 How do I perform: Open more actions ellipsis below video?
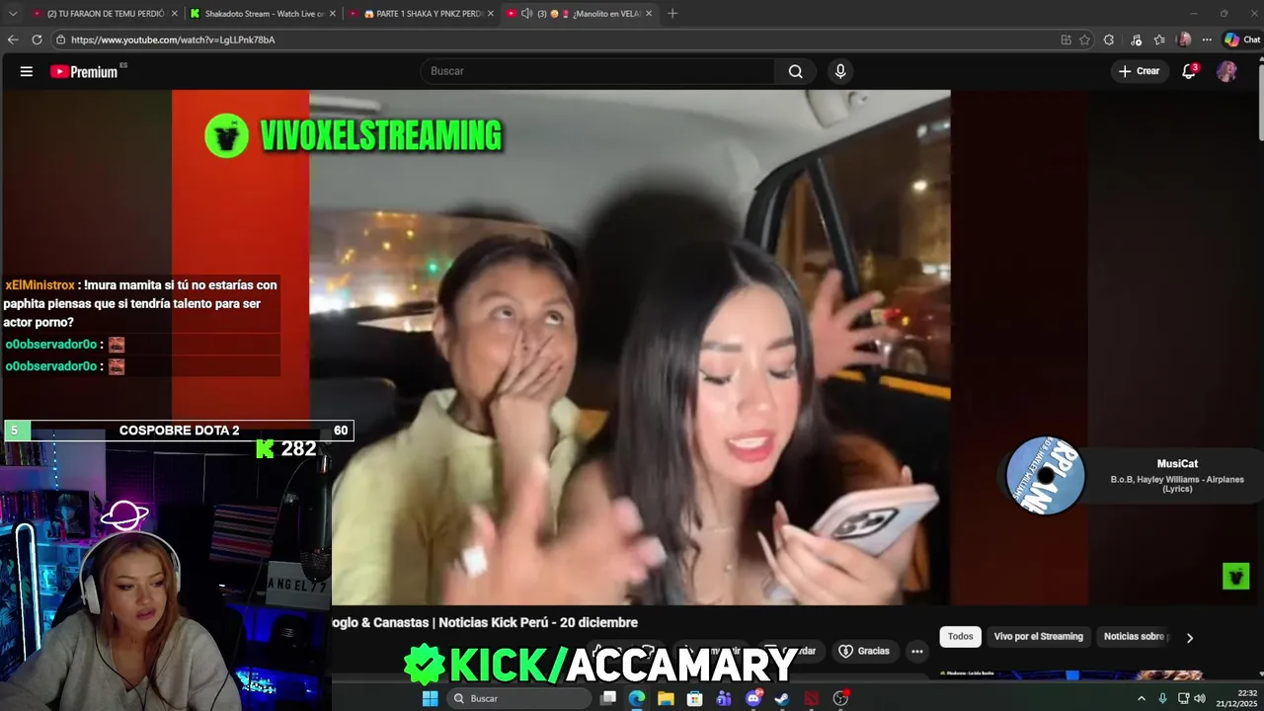[917, 651]
